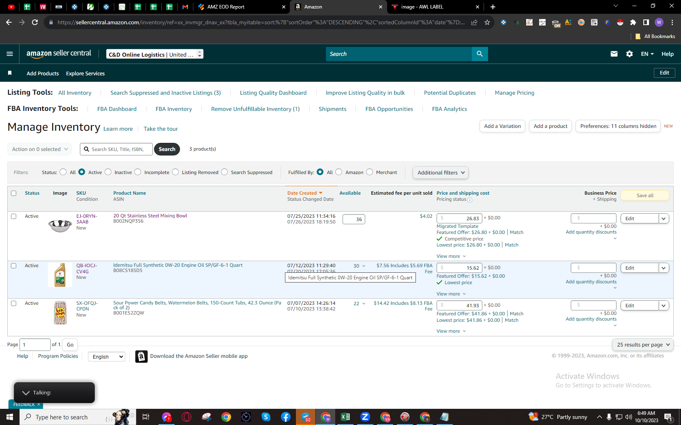Expand View more for Sour Power Candy row
The height and width of the screenshot is (425, 681).
[x=451, y=331]
